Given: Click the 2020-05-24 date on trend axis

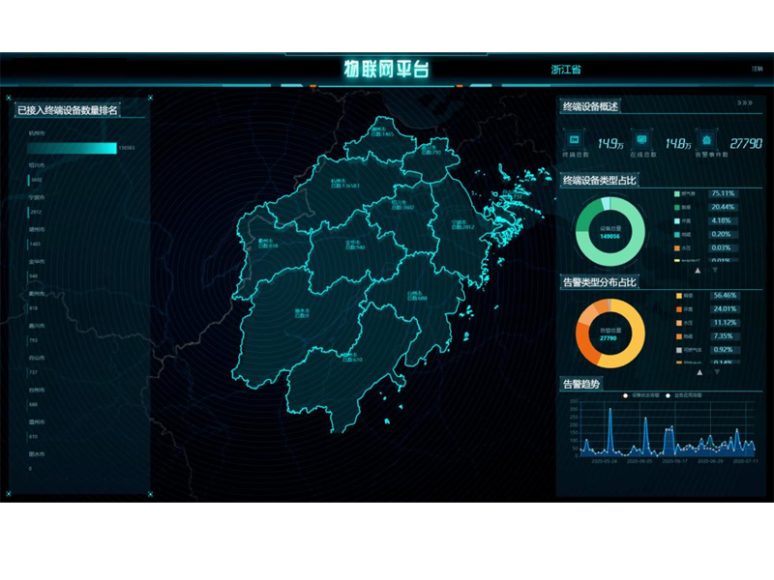Looking at the screenshot, I should (604, 462).
